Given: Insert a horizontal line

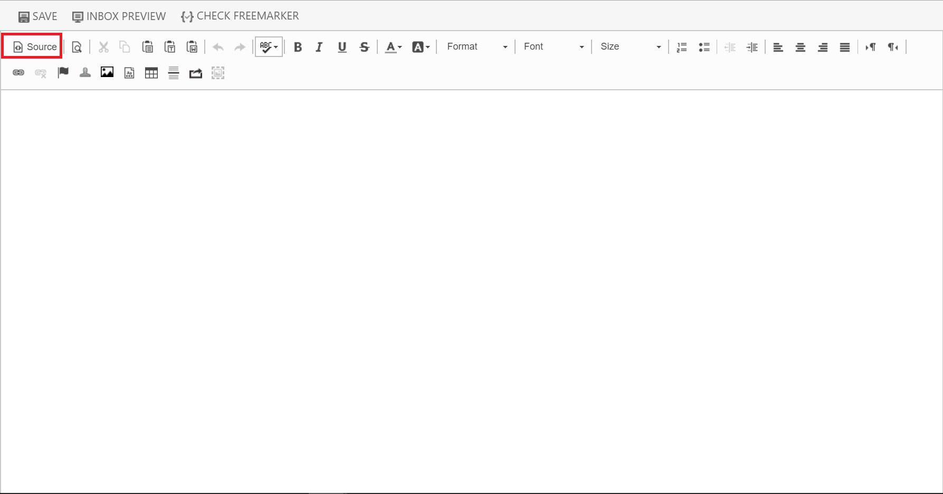Looking at the screenshot, I should pos(174,73).
